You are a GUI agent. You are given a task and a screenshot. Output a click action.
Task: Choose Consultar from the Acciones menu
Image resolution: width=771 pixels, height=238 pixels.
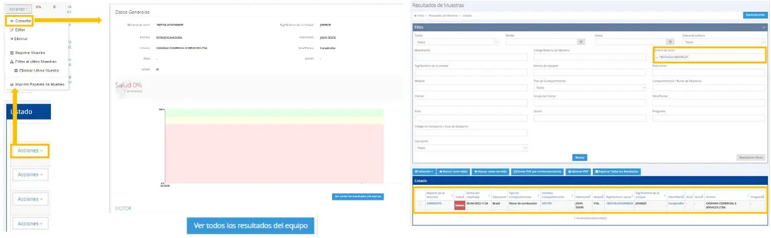[23, 21]
